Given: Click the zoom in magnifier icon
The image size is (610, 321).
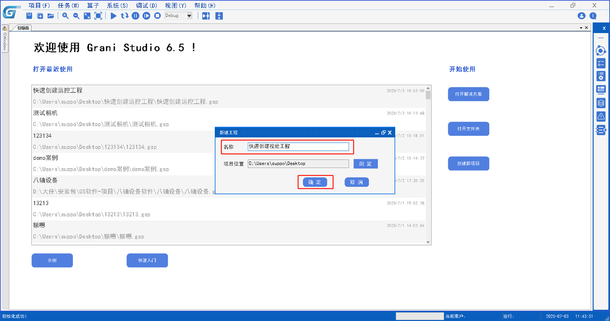Looking at the screenshot, I should point(65,16).
